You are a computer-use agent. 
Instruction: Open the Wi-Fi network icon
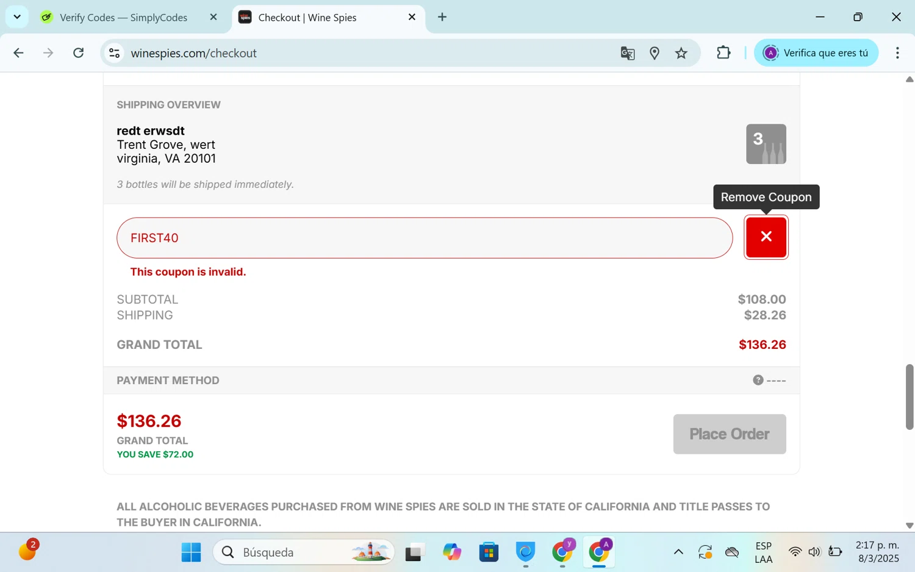[x=795, y=552]
